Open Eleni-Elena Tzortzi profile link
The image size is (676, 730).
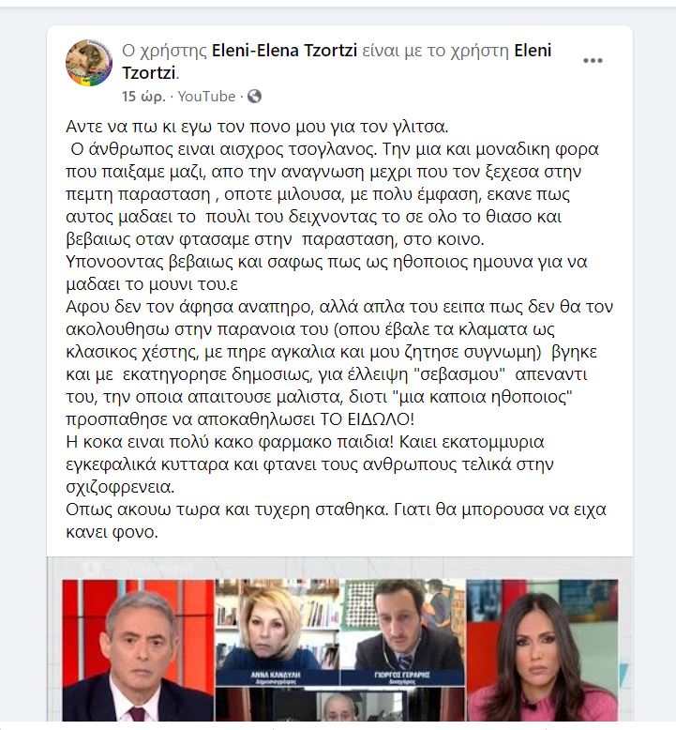pyautogui.click(x=284, y=51)
